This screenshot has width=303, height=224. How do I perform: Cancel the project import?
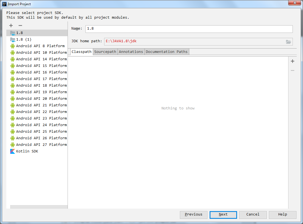point(253,215)
